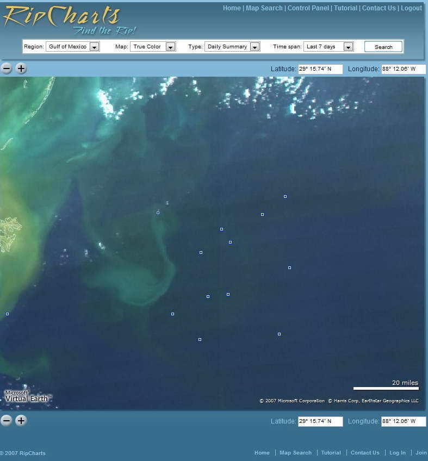This screenshot has width=428, height=461.
Task: Zoom out using top minus button
Action: tap(7, 68)
